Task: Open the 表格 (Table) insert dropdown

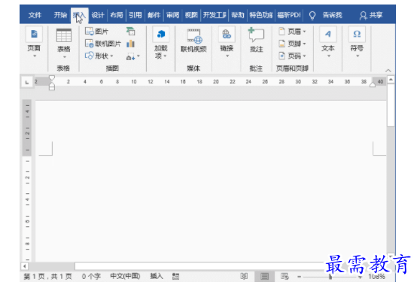Action: 64,44
